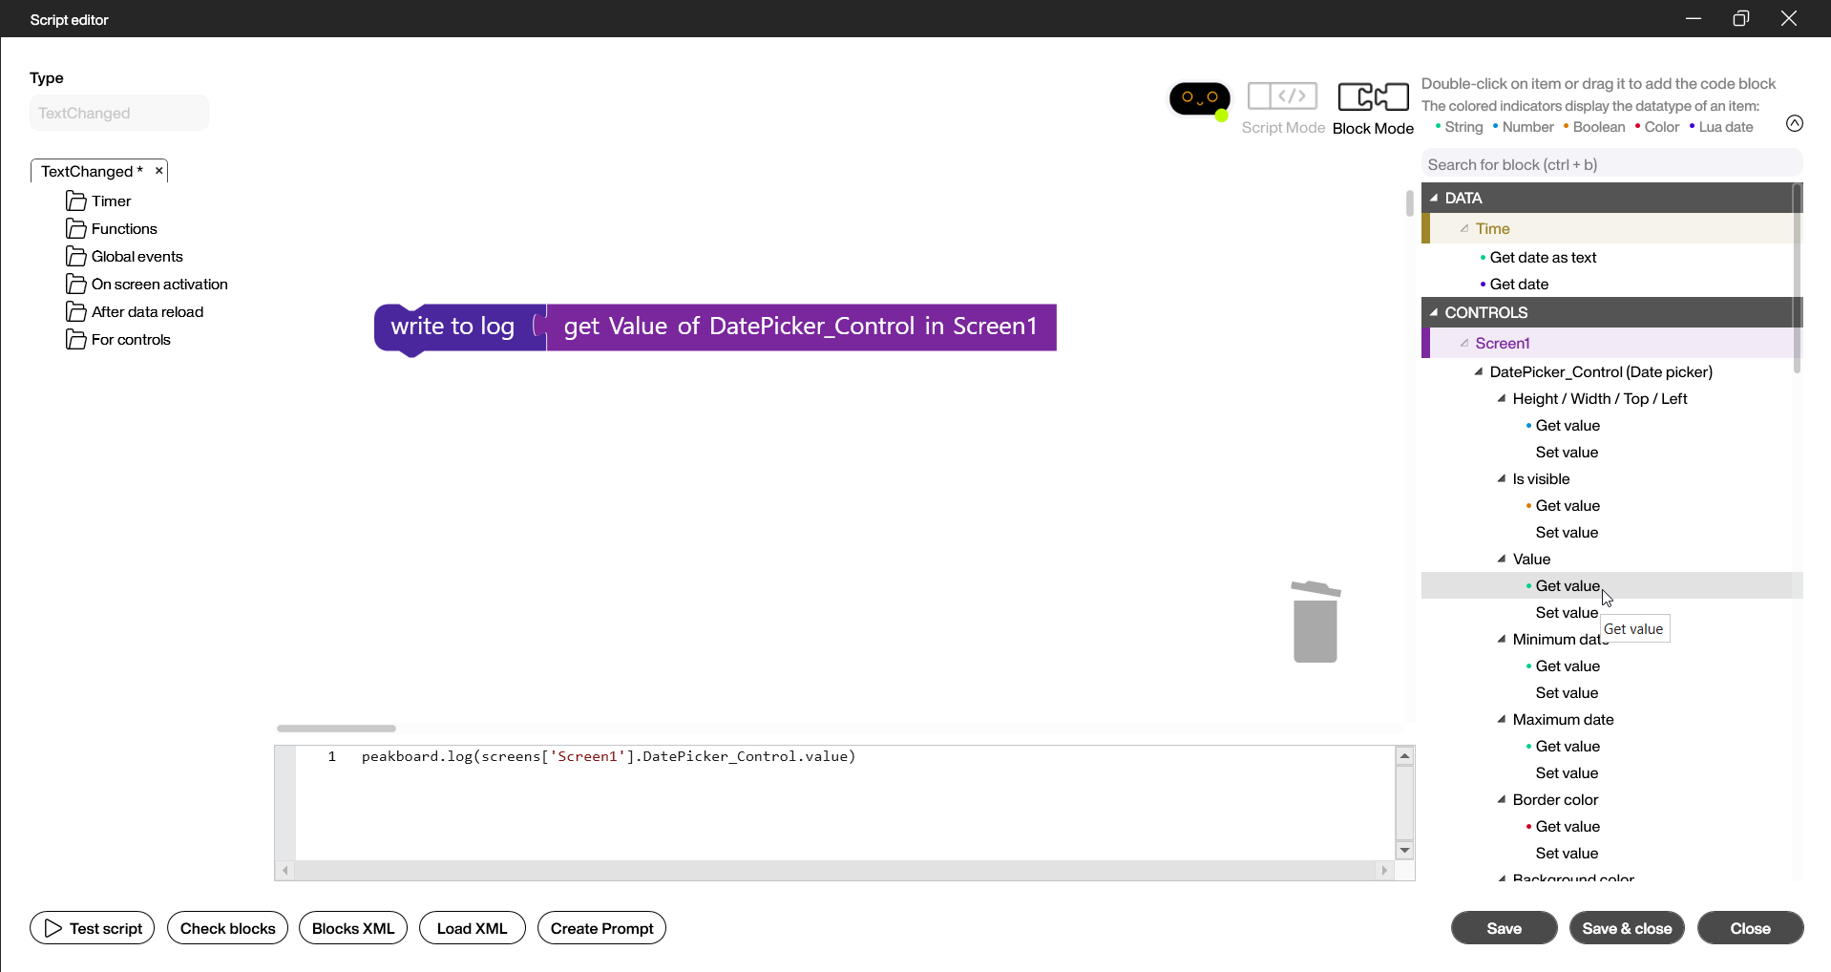This screenshot has width=1831, height=972.
Task: Select Get date as text item
Action: (x=1543, y=258)
